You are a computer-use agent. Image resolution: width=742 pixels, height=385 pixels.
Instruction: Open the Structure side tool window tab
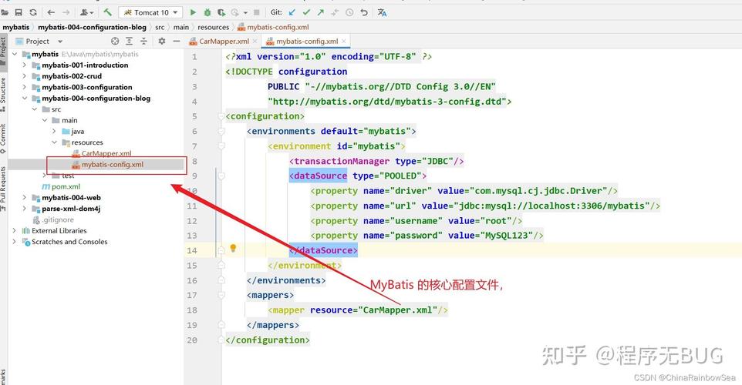pyautogui.click(x=3, y=94)
